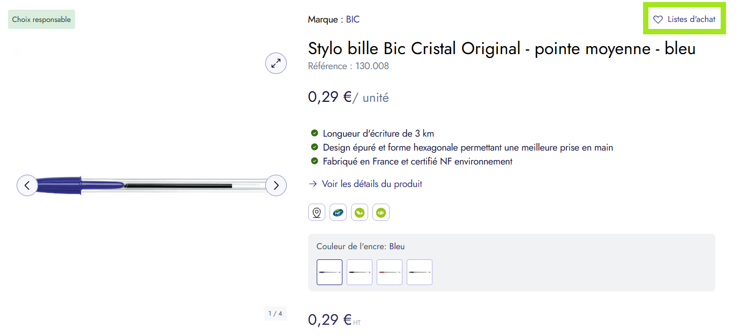Add the pen to Listes d'achat
The width and height of the screenshot is (747, 336).
tap(684, 19)
